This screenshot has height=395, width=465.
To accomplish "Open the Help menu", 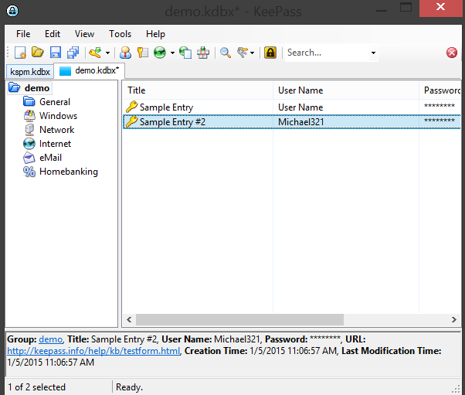I will tap(155, 34).
